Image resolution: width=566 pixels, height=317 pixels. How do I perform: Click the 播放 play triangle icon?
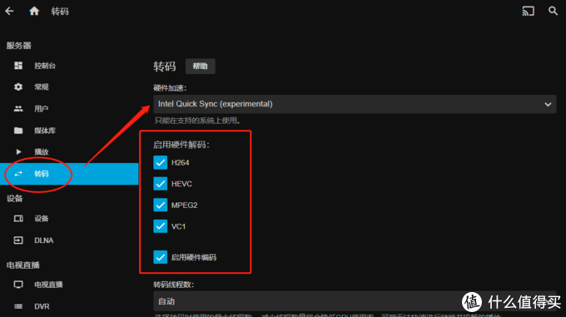(18, 151)
